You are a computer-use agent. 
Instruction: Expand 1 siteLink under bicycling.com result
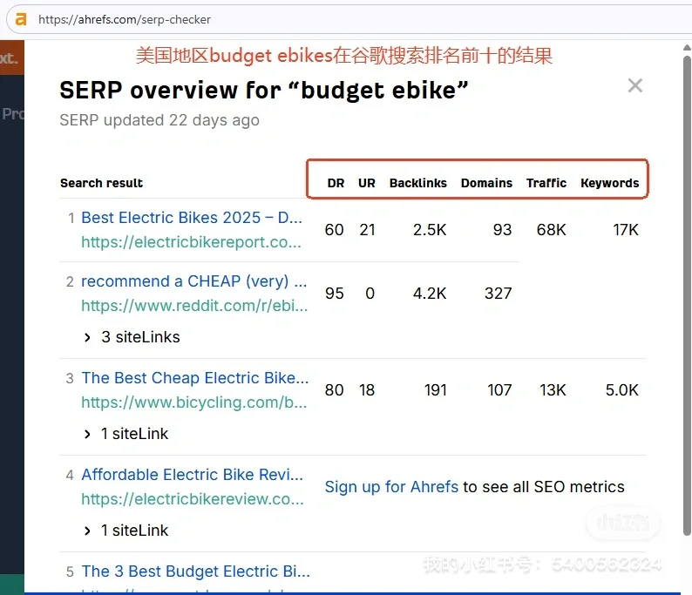[x=87, y=434]
